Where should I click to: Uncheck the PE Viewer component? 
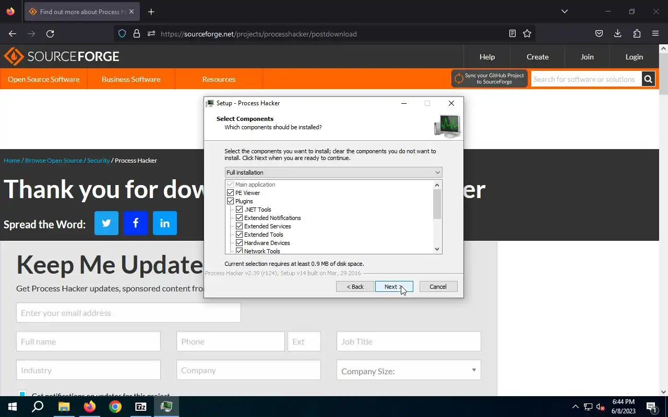231,193
